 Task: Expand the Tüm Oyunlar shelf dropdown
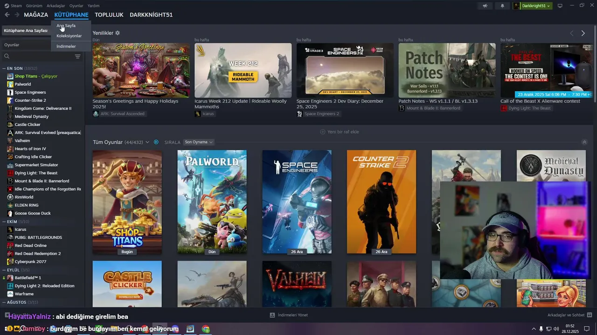click(147, 142)
